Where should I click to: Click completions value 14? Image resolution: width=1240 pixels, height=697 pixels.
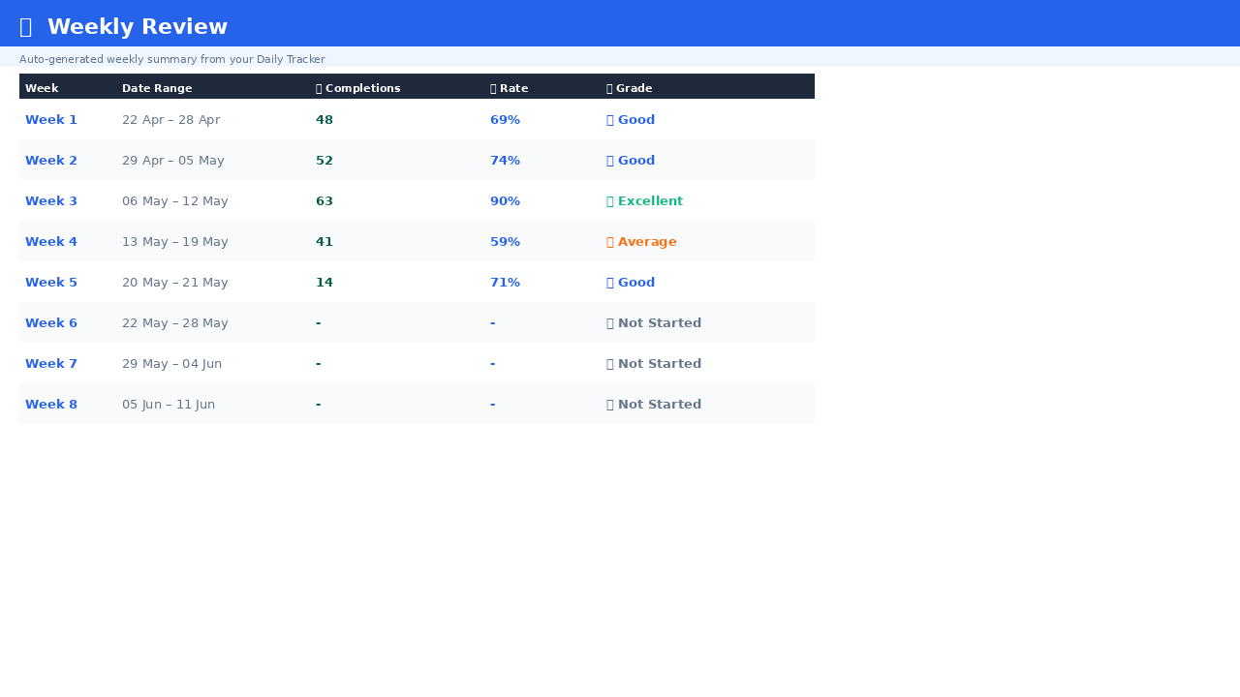[x=325, y=283]
